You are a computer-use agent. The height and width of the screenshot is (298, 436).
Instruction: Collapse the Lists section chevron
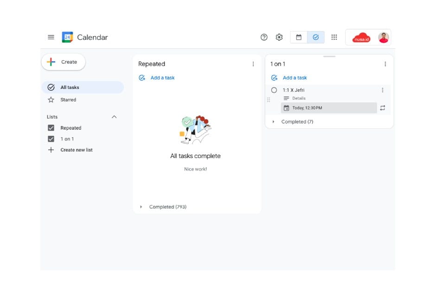point(114,117)
